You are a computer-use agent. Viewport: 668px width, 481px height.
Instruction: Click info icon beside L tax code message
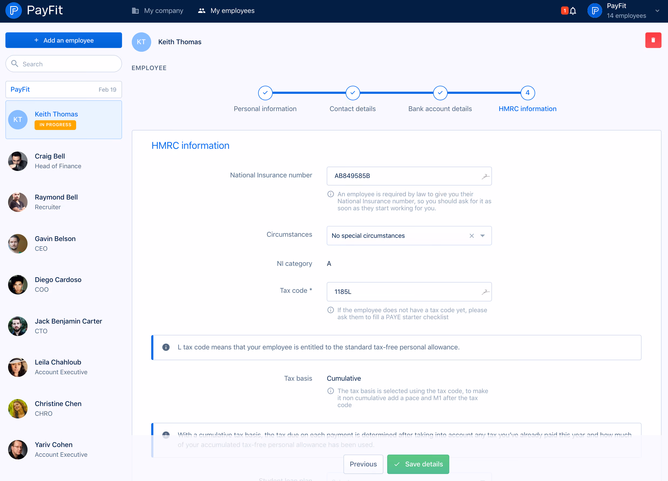166,347
